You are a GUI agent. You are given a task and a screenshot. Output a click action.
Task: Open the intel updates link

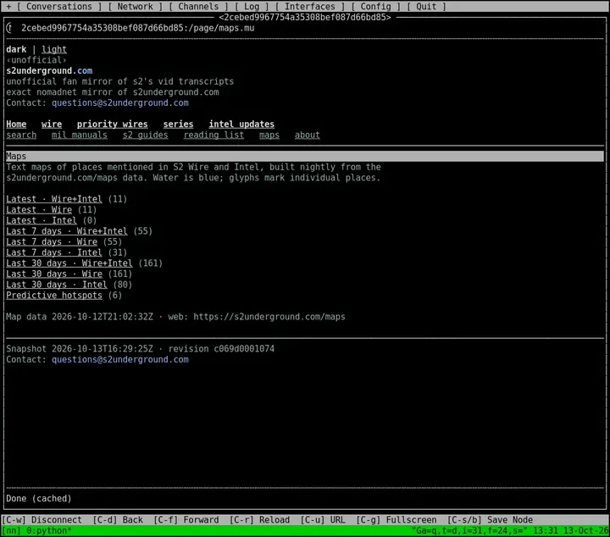point(241,125)
